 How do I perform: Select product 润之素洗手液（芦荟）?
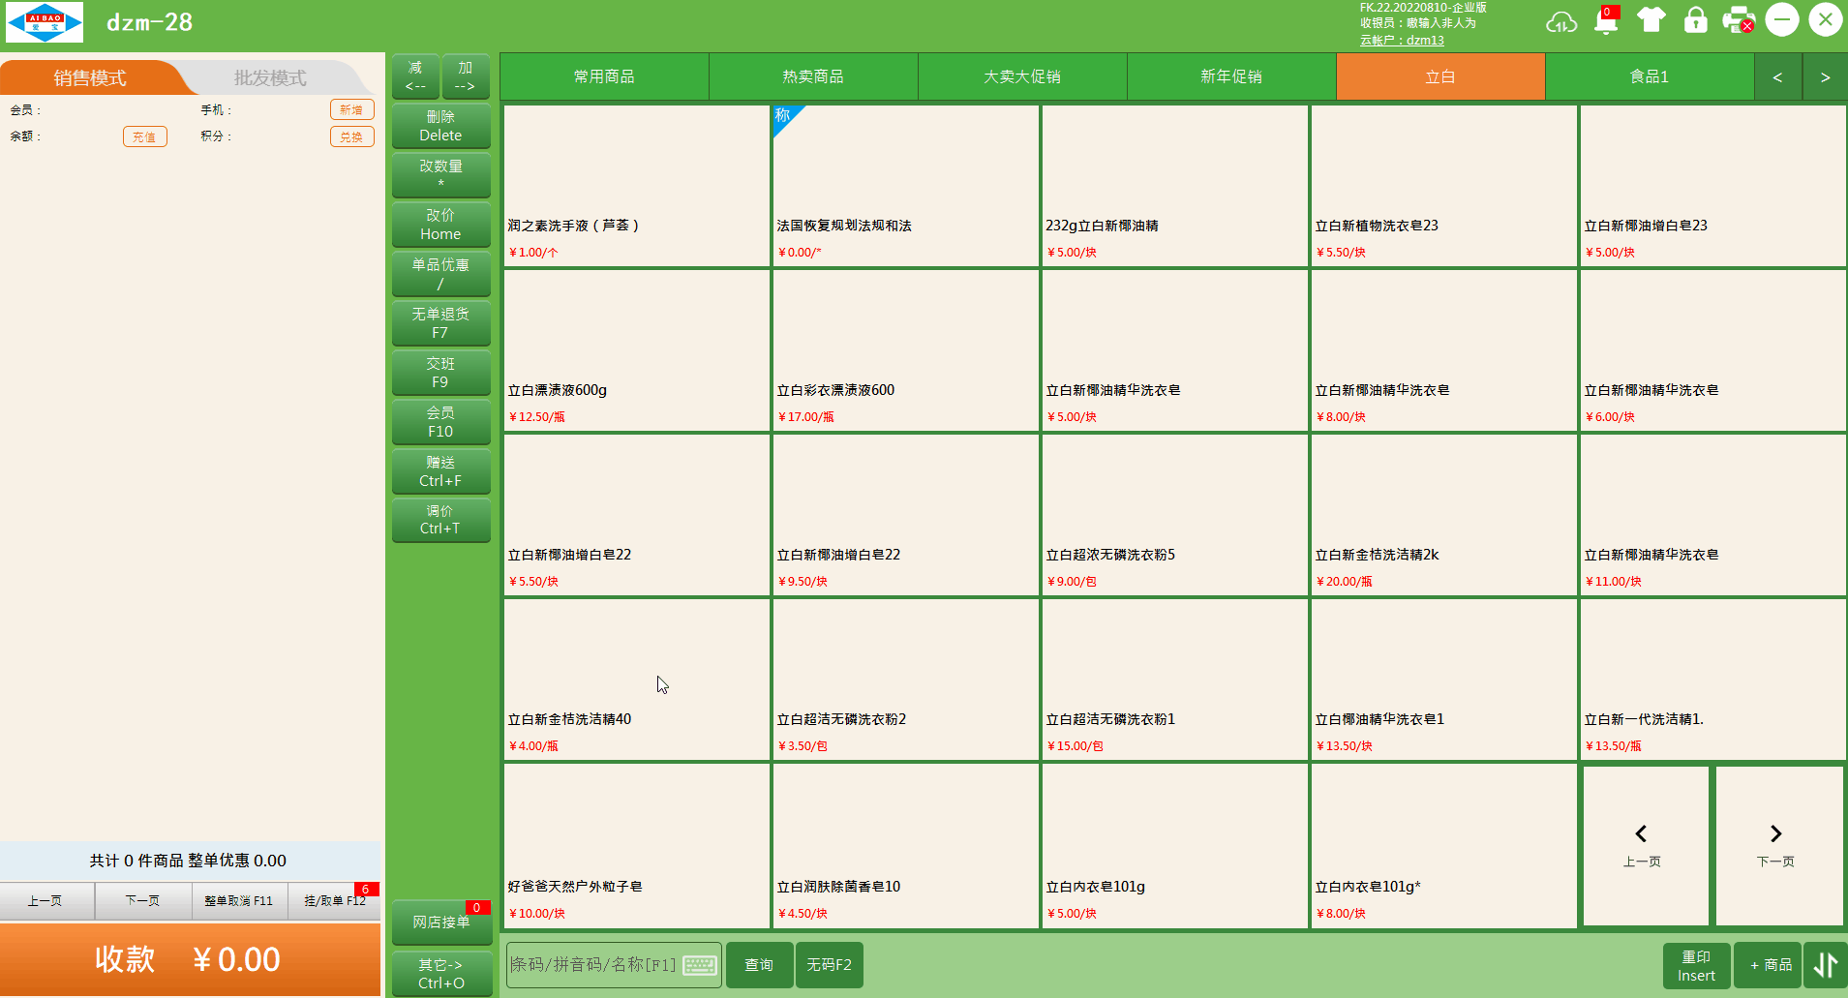[636, 186]
